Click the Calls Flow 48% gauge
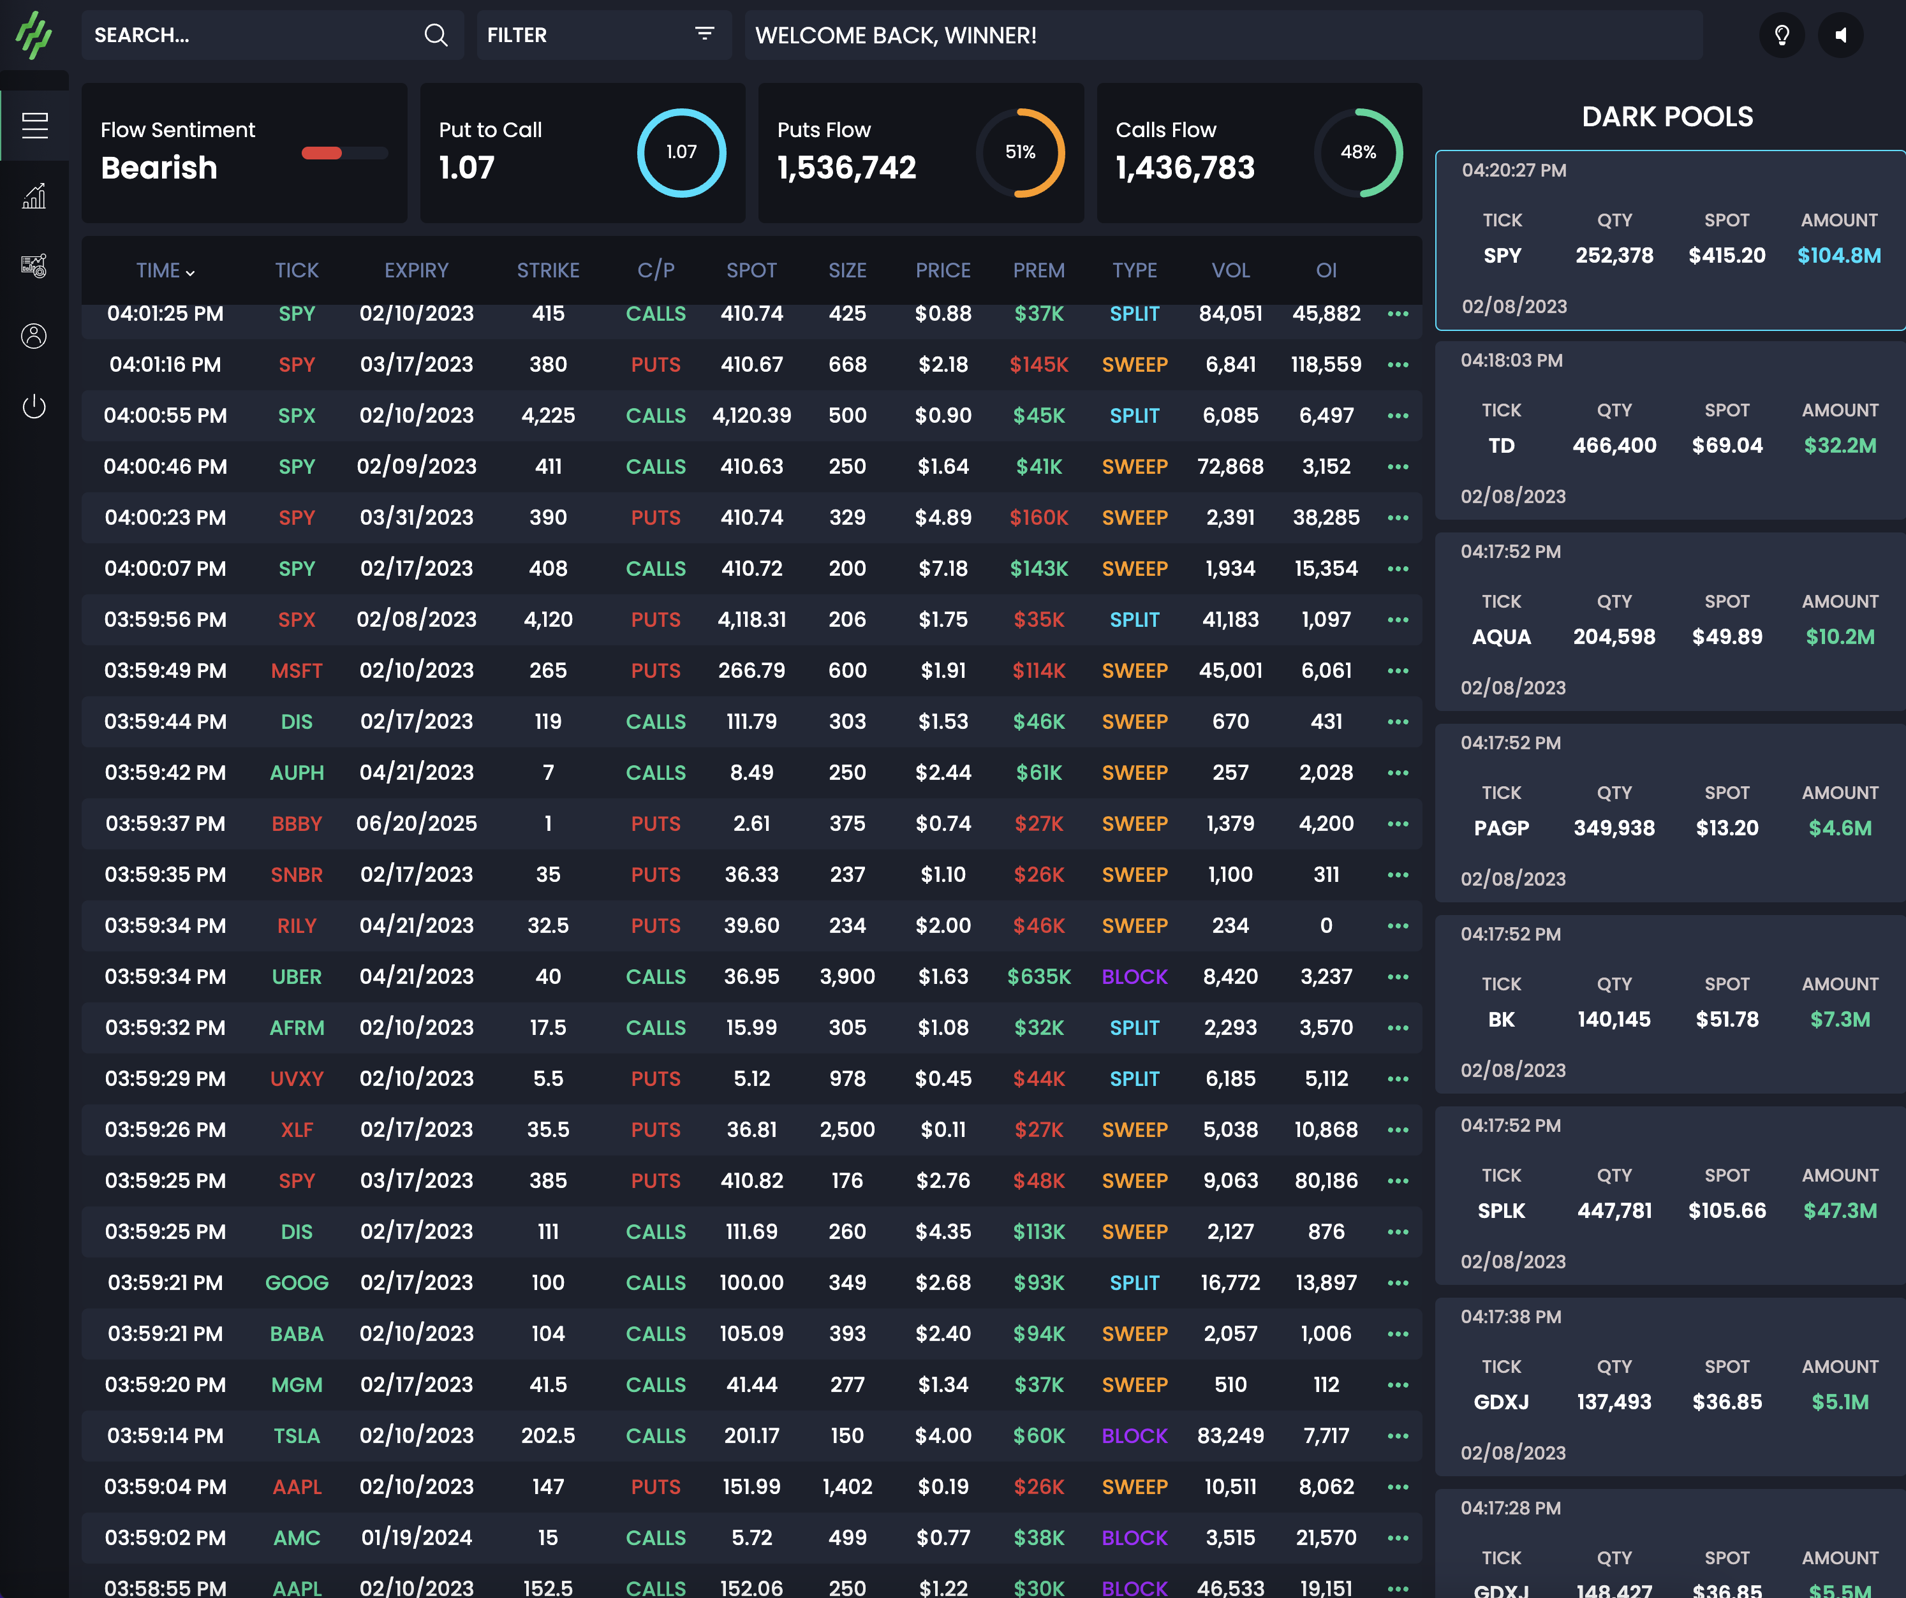This screenshot has width=1906, height=1598. (x=1359, y=152)
